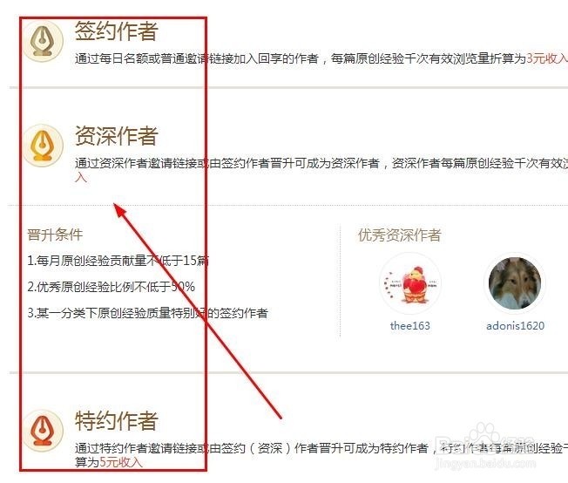Click the 晋升条件 section title
Image resolution: width=568 pixels, height=483 pixels.
(55, 235)
